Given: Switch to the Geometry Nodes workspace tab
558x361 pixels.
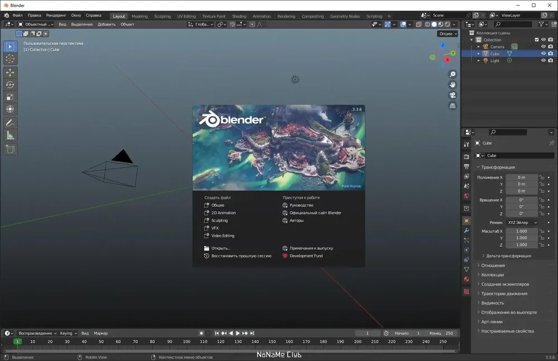Looking at the screenshot, I should click(x=345, y=16).
